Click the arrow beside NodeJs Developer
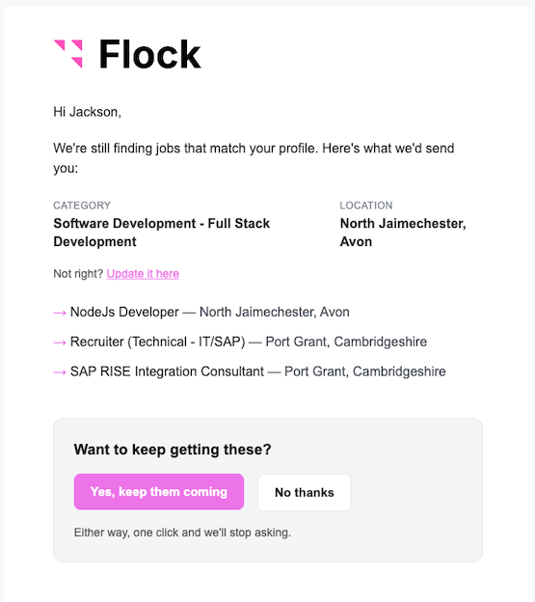 tap(60, 313)
